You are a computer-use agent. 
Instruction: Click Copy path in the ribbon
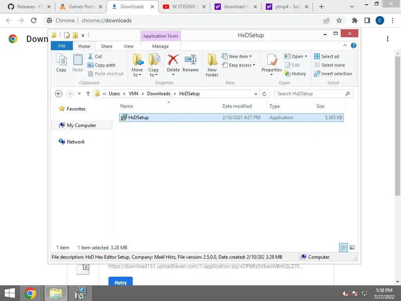click(x=101, y=65)
